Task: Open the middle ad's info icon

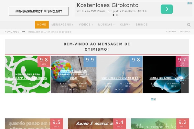Action: 152,99
